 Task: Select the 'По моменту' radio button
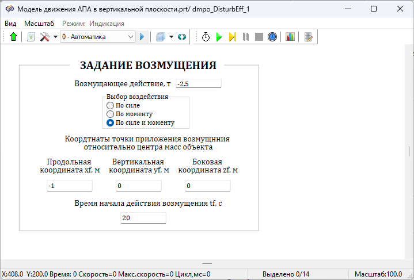[x=111, y=114]
